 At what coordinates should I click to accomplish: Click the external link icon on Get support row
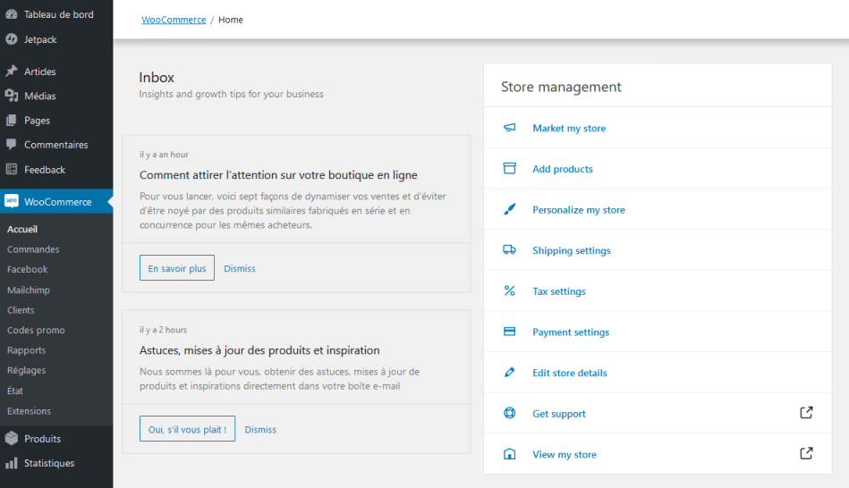(x=806, y=413)
